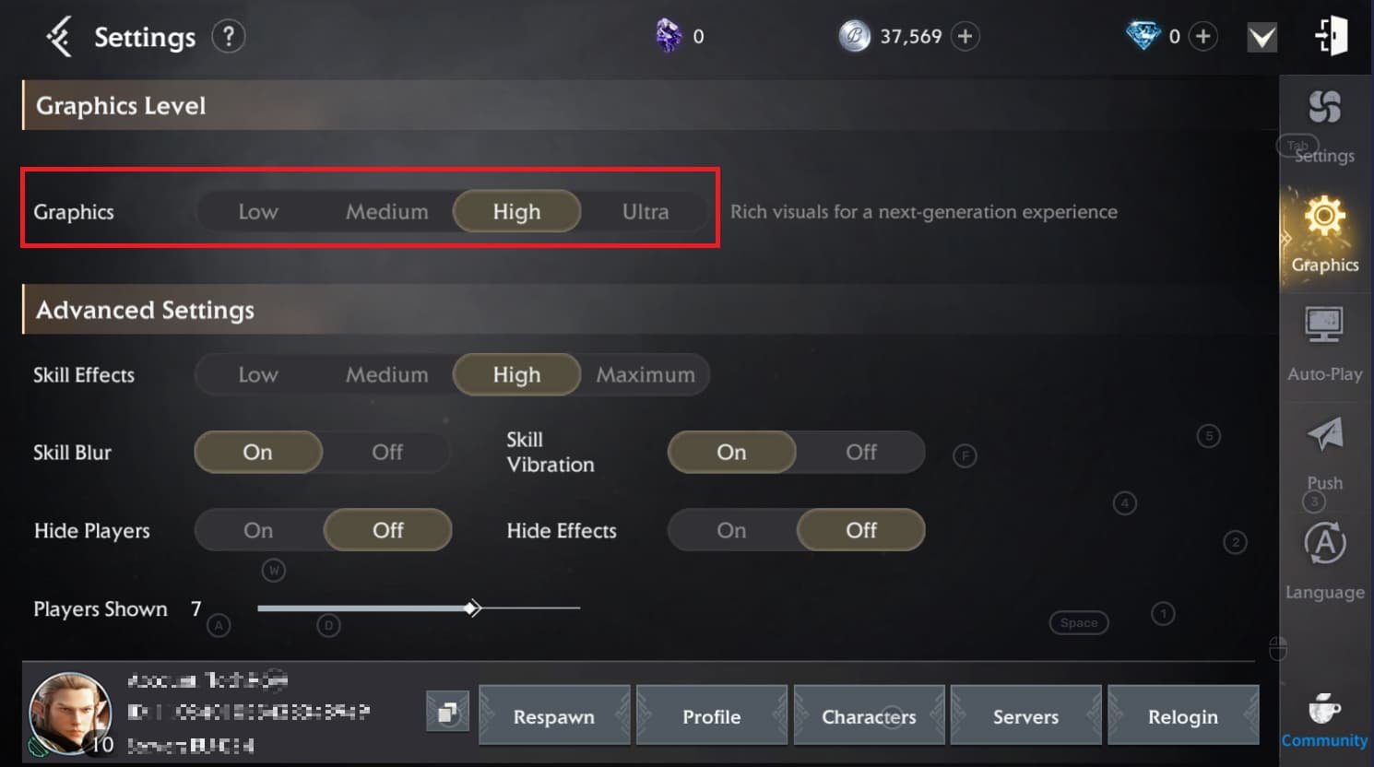Add diamonds with the plus icon
1374x767 pixels.
[1202, 37]
